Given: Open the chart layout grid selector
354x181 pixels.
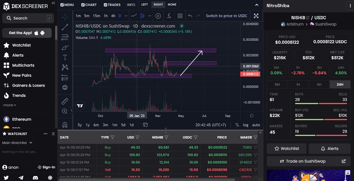Looking at the screenshot, I should point(180,16).
